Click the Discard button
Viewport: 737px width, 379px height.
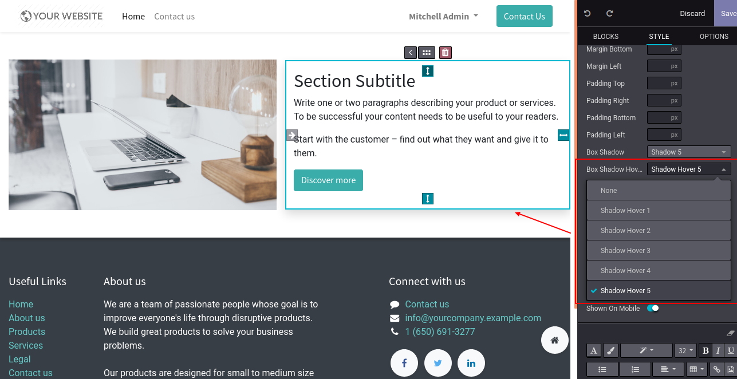[x=692, y=14]
